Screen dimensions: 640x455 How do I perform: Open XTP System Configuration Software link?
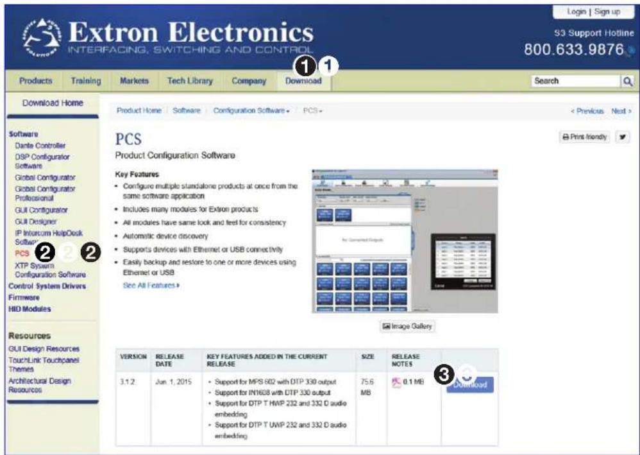[50, 270]
